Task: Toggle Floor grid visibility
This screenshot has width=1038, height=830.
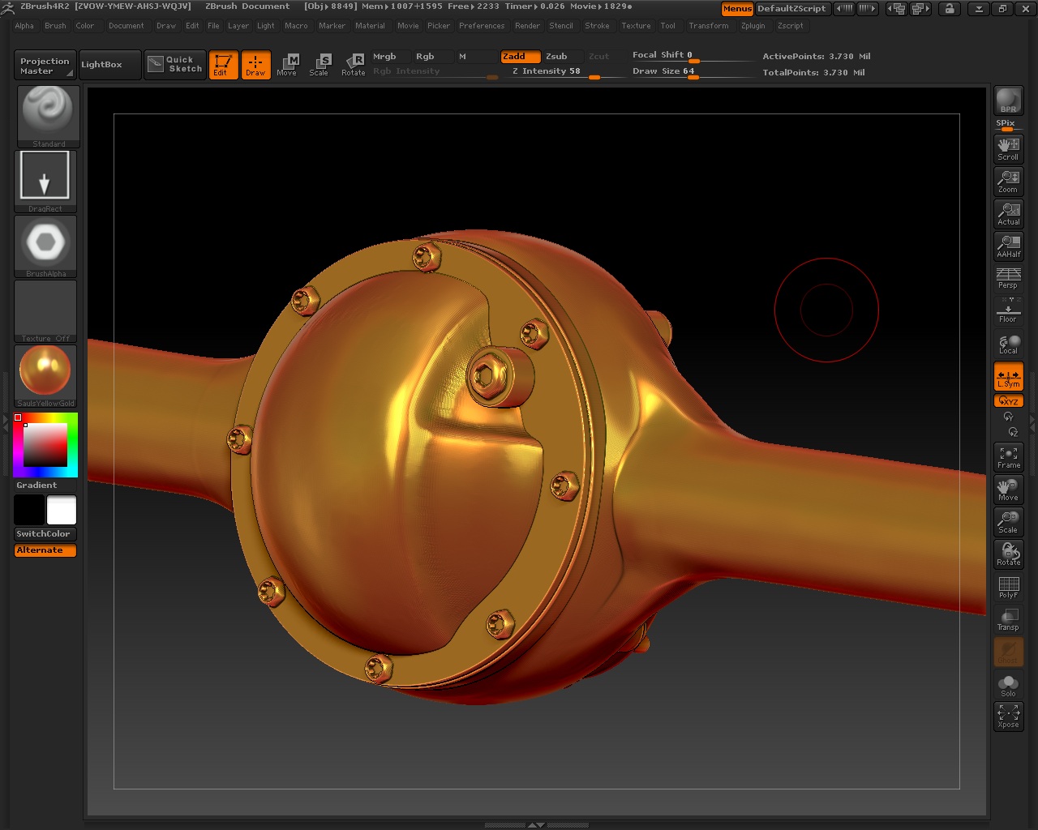Action: [1008, 310]
